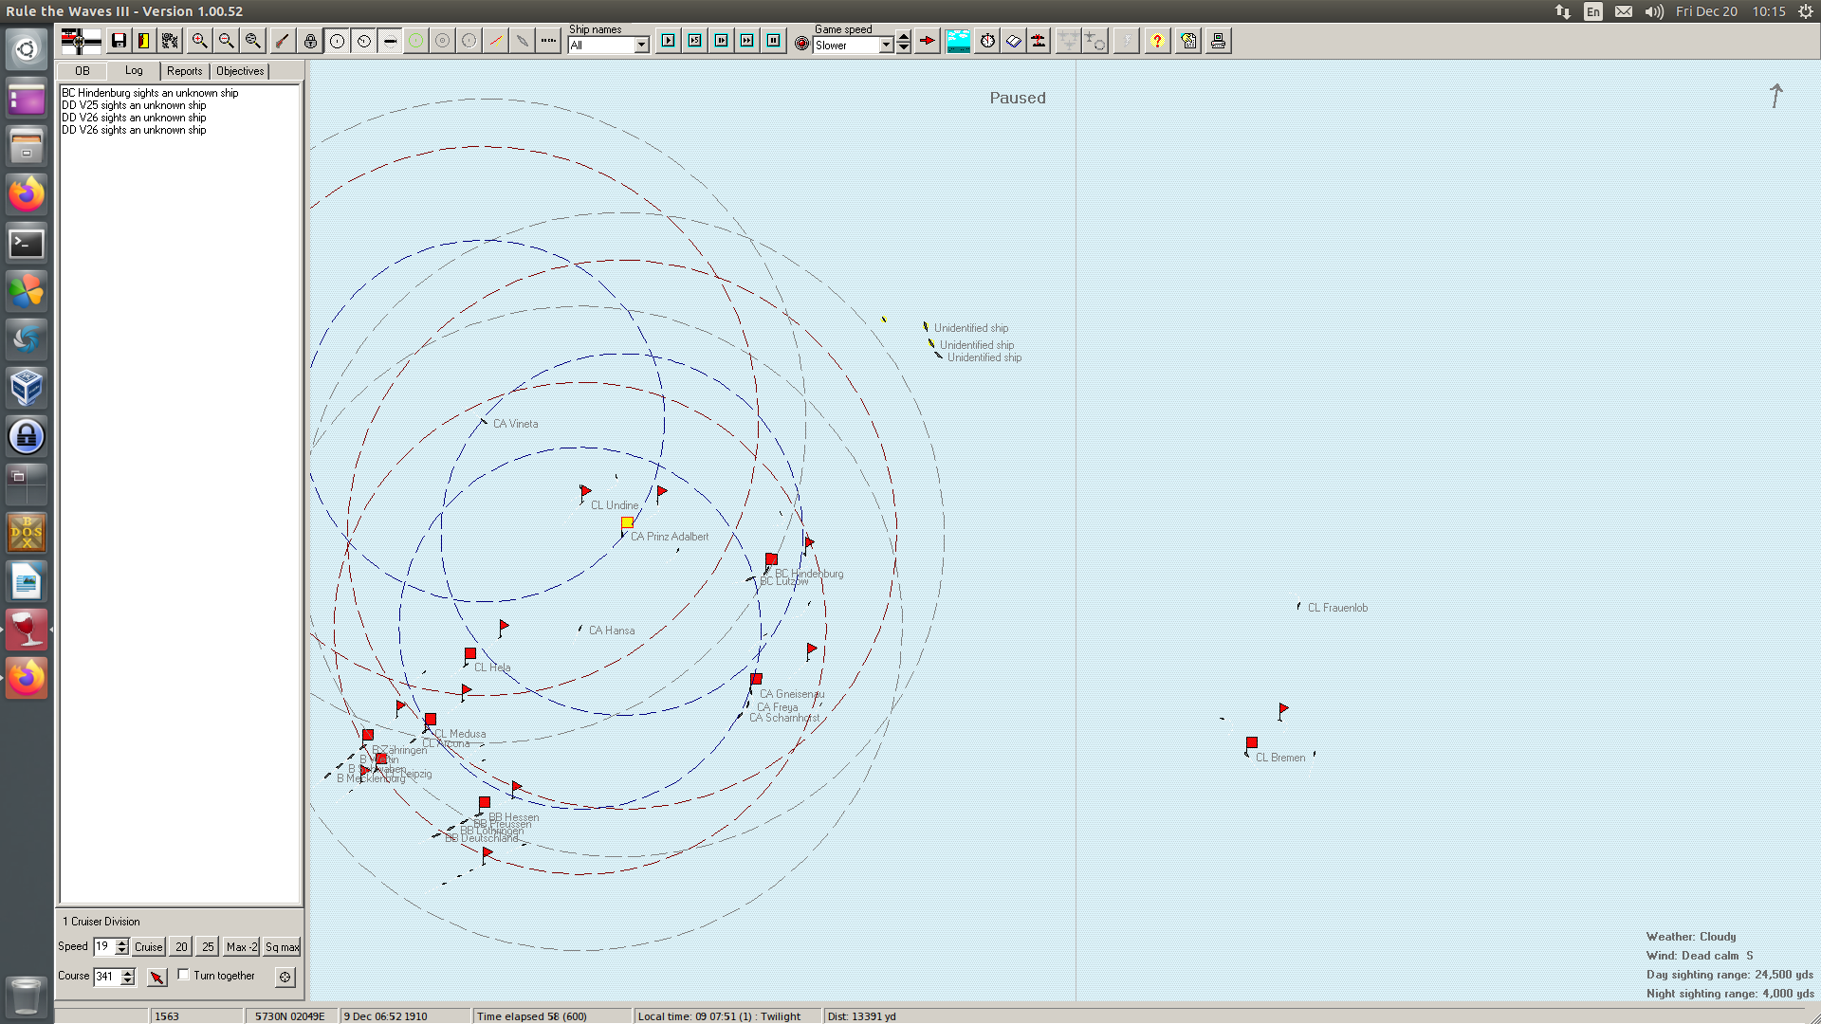
Task: Click the pause playback button
Action: (774, 41)
